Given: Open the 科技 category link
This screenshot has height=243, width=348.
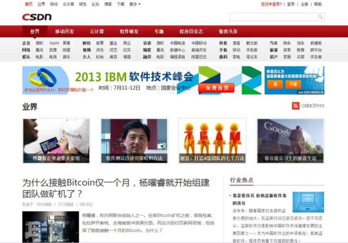Looking at the screenshot, I should pos(223,43).
